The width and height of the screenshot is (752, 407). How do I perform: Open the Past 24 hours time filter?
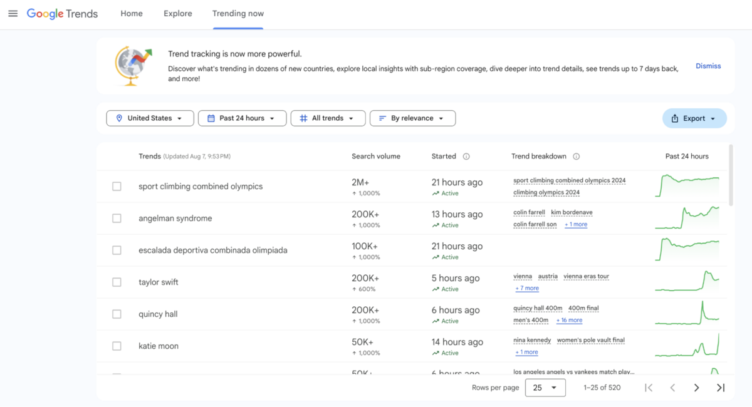(242, 118)
